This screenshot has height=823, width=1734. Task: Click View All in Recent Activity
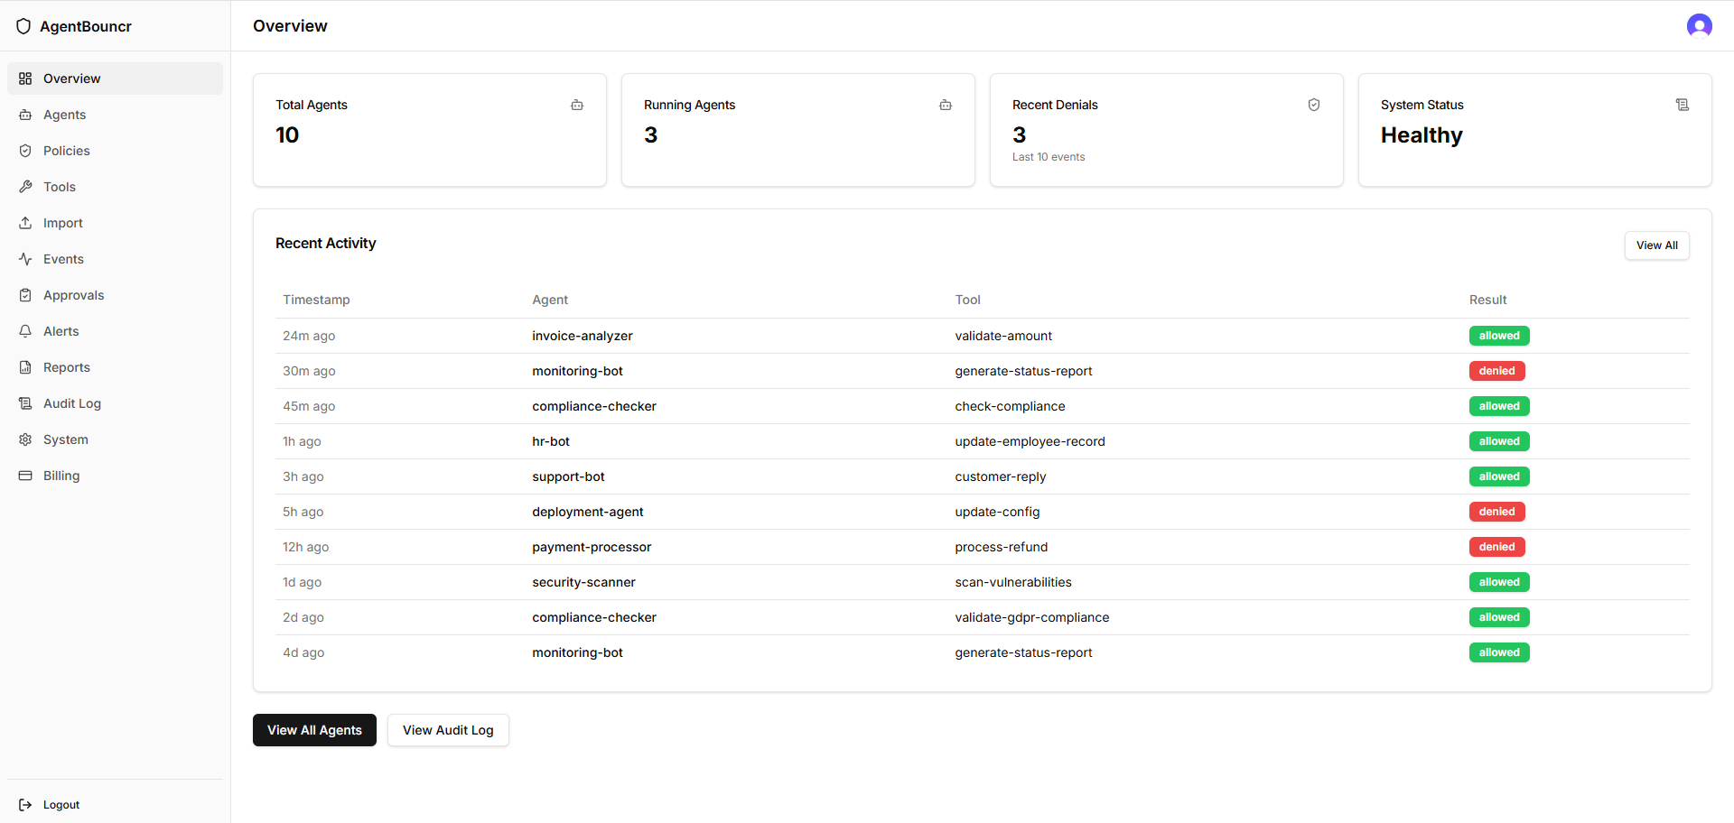point(1656,245)
